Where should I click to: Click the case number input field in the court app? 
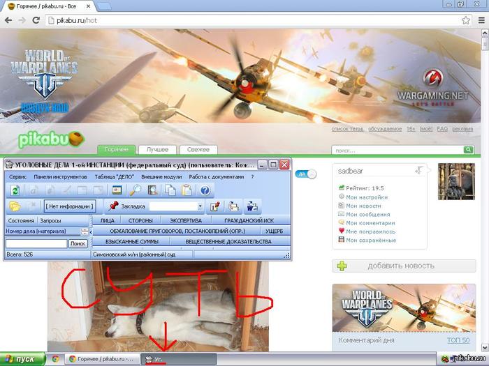[36, 243]
